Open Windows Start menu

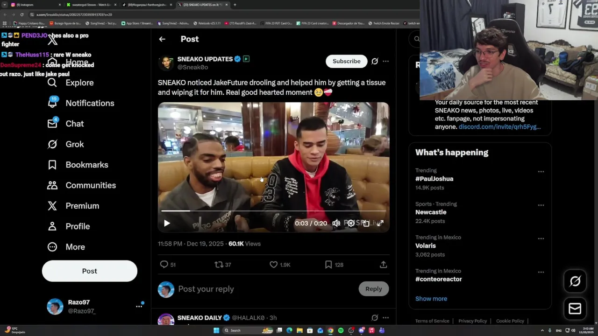(216, 330)
